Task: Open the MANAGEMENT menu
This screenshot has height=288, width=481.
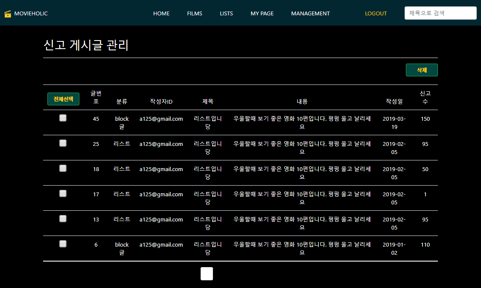Action: pos(310,14)
